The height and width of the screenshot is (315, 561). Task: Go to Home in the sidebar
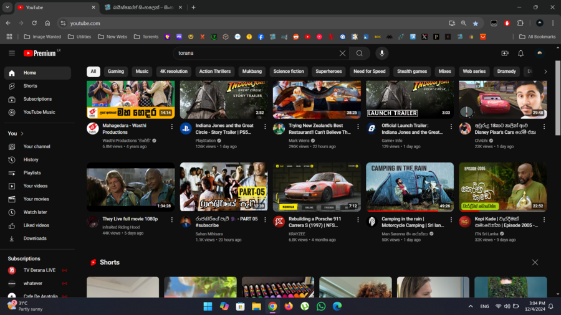pos(37,73)
